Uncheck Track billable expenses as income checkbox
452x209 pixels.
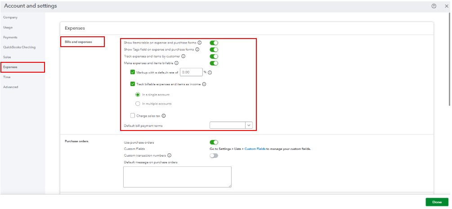[x=133, y=84]
